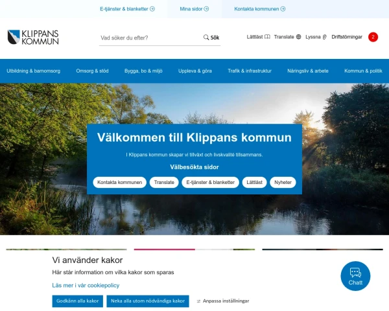Expand the Bygga, bo & miljö menu
This screenshot has height=311, width=389.
tap(143, 71)
